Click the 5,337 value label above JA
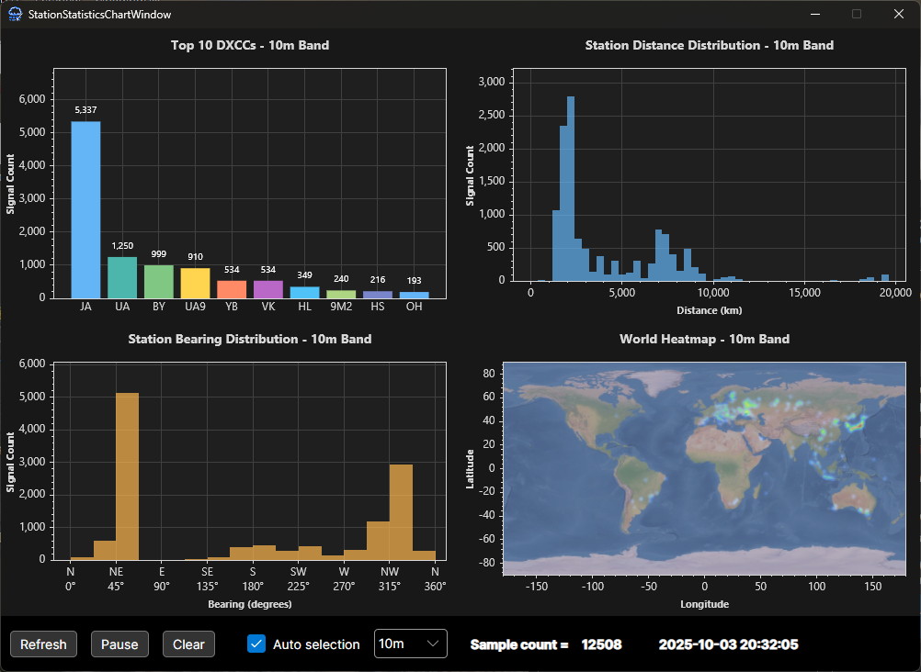921x672 pixels. [85, 110]
